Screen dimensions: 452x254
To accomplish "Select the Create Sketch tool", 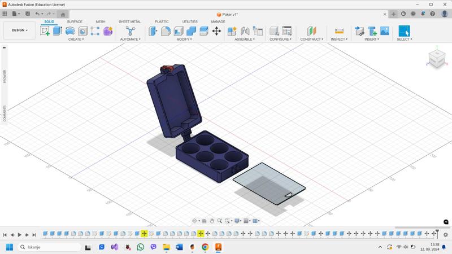I will point(45,31).
